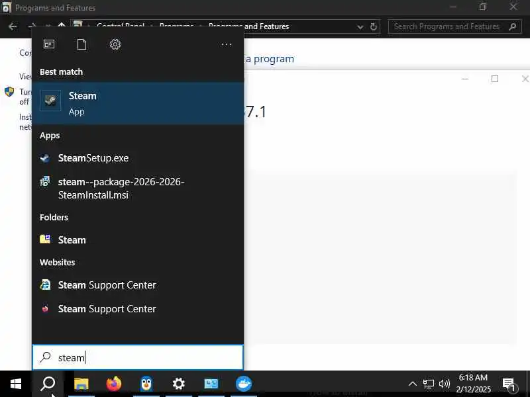Open the Windows Start menu
The height and width of the screenshot is (397, 530).
[x=15, y=384]
